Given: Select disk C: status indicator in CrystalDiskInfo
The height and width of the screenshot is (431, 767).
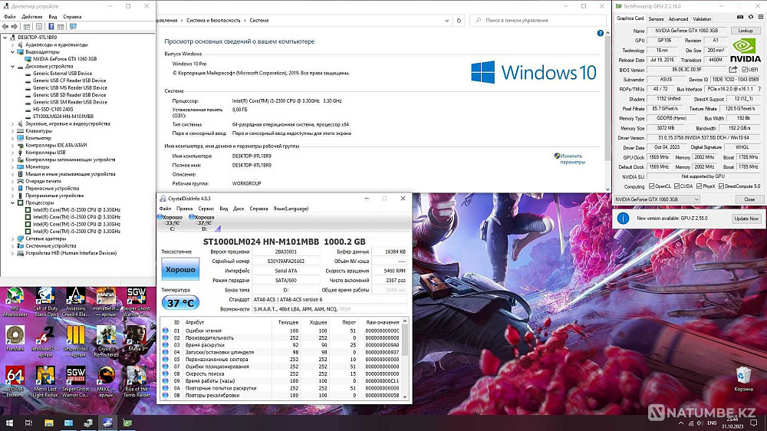Looking at the screenshot, I should pyautogui.click(x=171, y=222).
